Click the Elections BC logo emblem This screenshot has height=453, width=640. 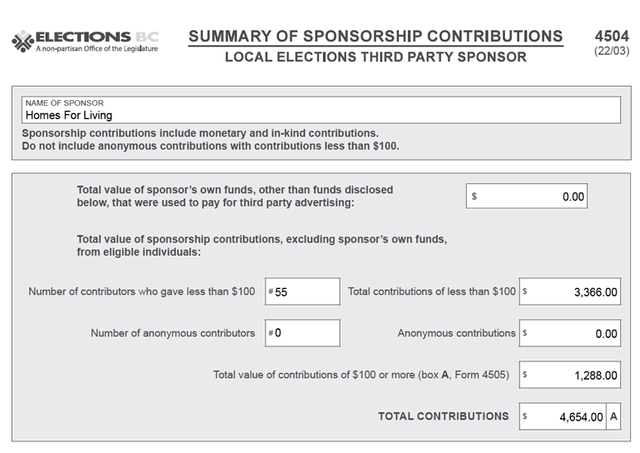click(x=22, y=40)
